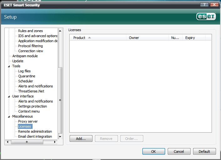Open Remote administration settings
The height and width of the screenshot is (160, 221).
point(35,131)
